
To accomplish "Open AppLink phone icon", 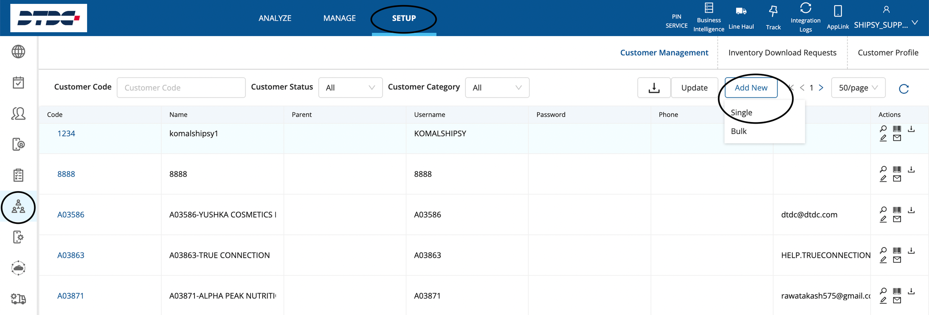I will point(838,11).
